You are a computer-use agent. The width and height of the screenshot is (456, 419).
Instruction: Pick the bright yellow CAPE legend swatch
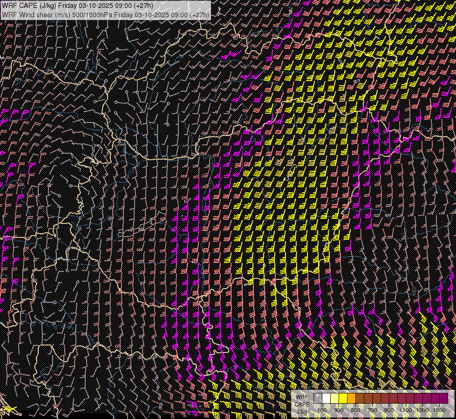coord(343,399)
